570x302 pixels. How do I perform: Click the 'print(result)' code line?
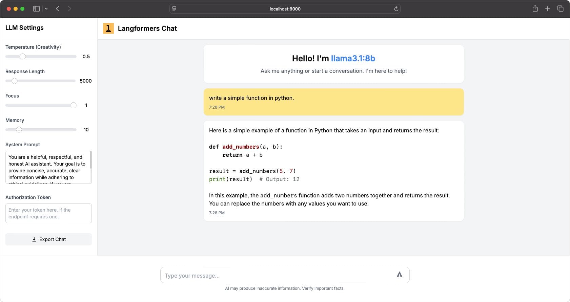pyautogui.click(x=254, y=179)
